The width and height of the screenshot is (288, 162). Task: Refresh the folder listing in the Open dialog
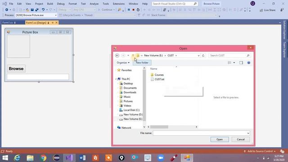pyautogui.click(x=203, y=55)
